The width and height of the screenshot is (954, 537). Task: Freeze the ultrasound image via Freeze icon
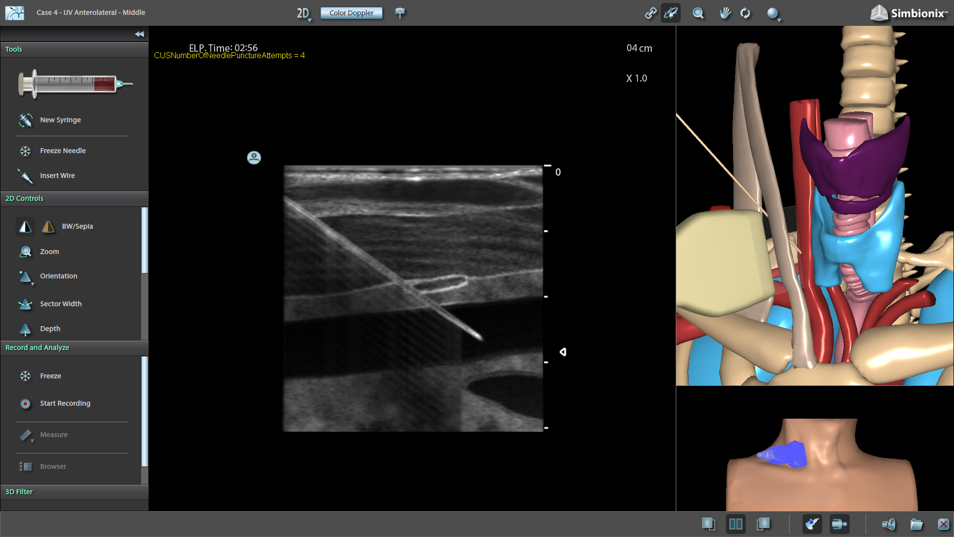click(25, 376)
